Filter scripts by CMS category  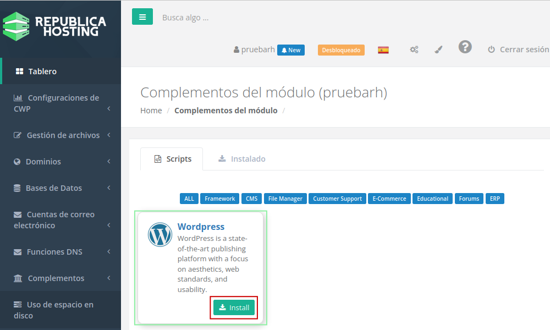(x=251, y=199)
